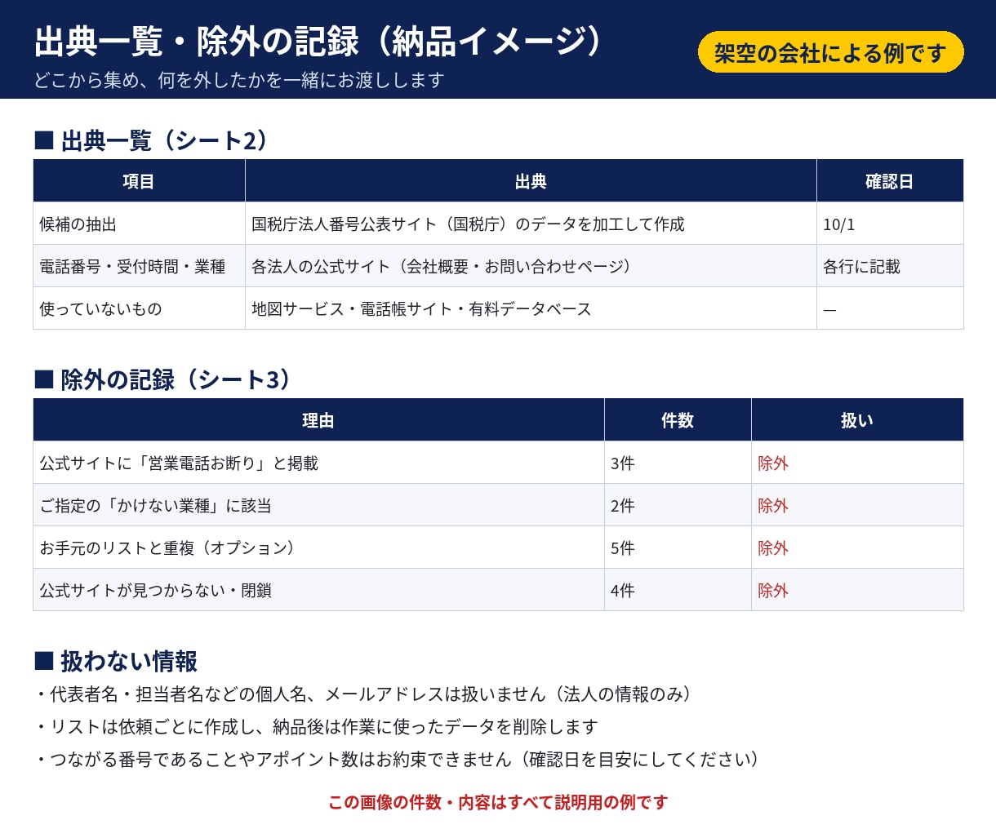Viewport: 996px width, 829px height.
Task: Click the 出典一覧・除外の記録 main title
Action: click(x=318, y=41)
